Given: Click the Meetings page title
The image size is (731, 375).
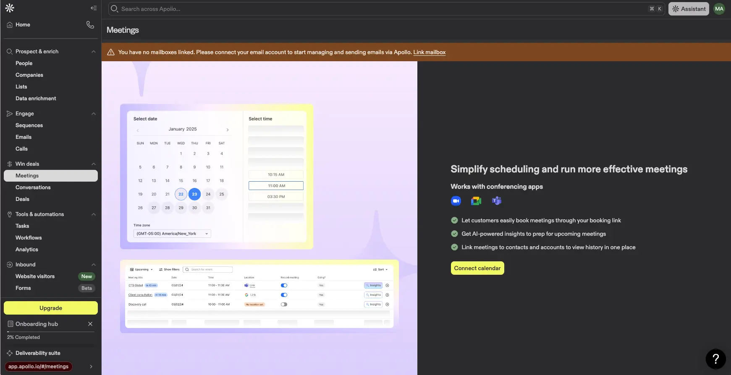Looking at the screenshot, I should pos(123,30).
